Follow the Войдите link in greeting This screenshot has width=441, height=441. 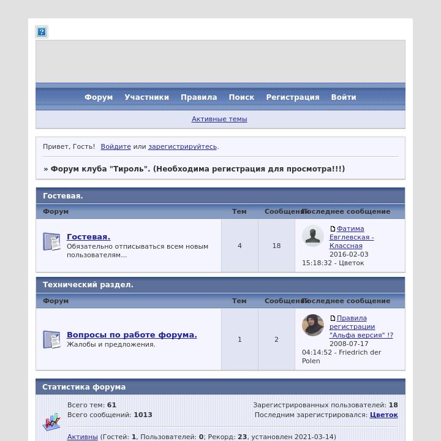point(116,146)
